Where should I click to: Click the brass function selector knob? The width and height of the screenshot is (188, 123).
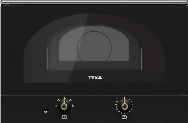pyautogui.click(x=64, y=107)
